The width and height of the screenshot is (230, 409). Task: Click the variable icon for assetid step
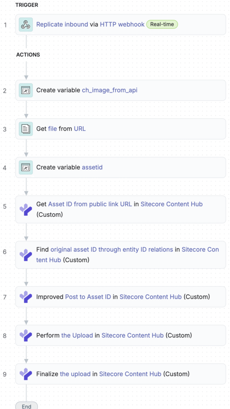(x=26, y=167)
